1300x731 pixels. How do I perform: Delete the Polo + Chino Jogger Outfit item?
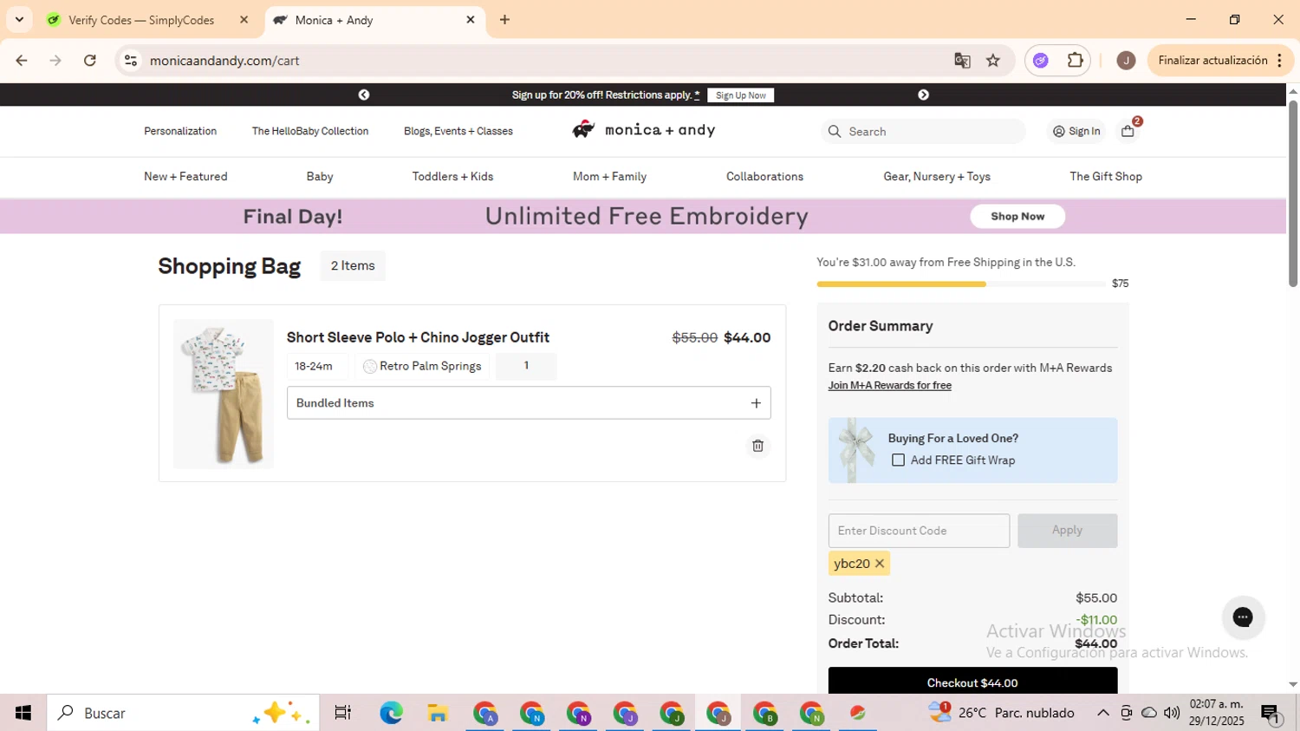point(757,446)
